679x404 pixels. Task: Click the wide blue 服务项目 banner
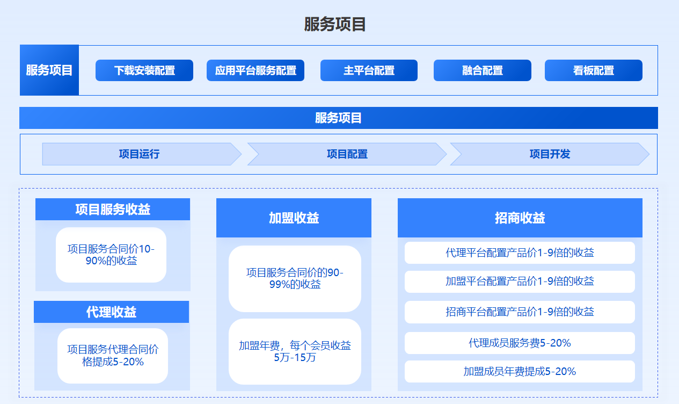pos(339,118)
